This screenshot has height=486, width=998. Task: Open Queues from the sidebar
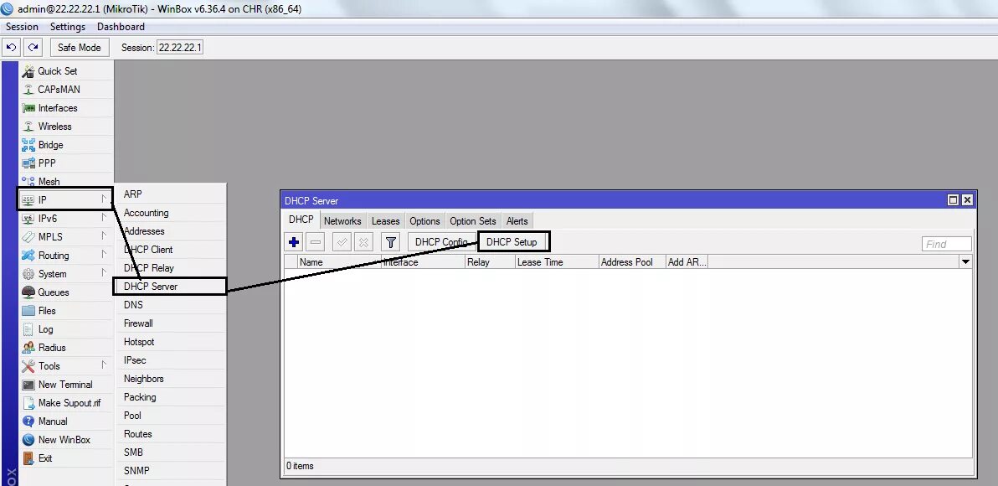pos(54,292)
